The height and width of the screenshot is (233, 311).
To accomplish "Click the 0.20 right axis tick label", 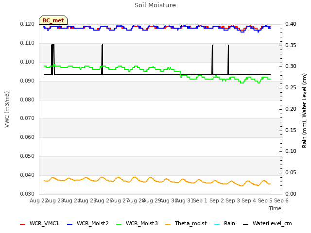I will [x=291, y=109].
